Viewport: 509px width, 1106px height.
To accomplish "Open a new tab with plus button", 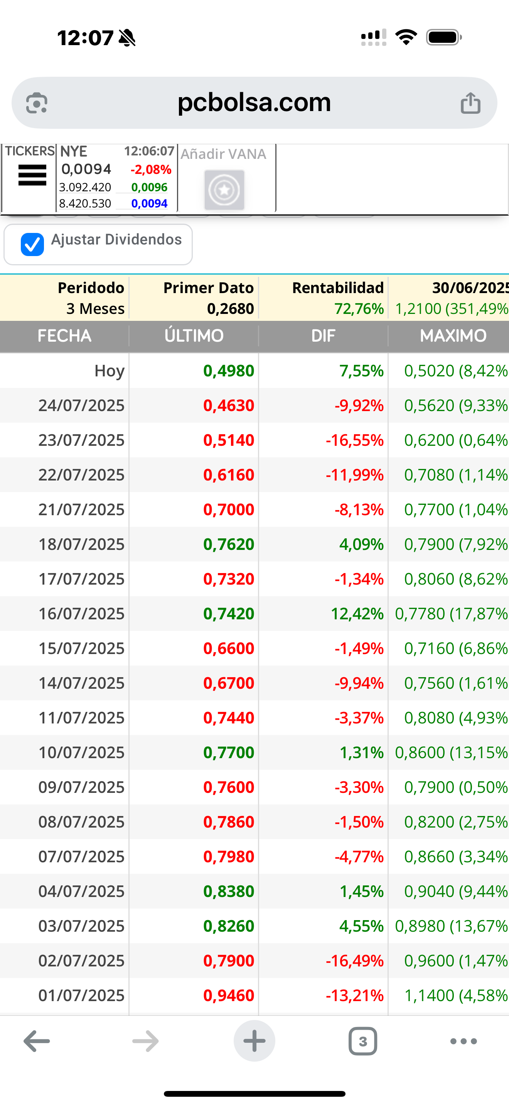I will 254,1041.
